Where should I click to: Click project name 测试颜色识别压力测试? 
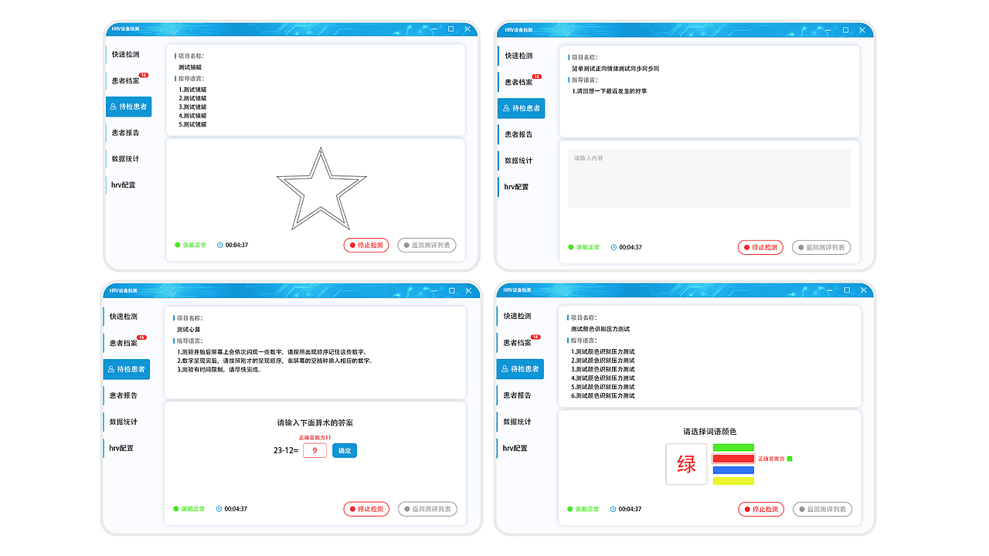coord(600,329)
